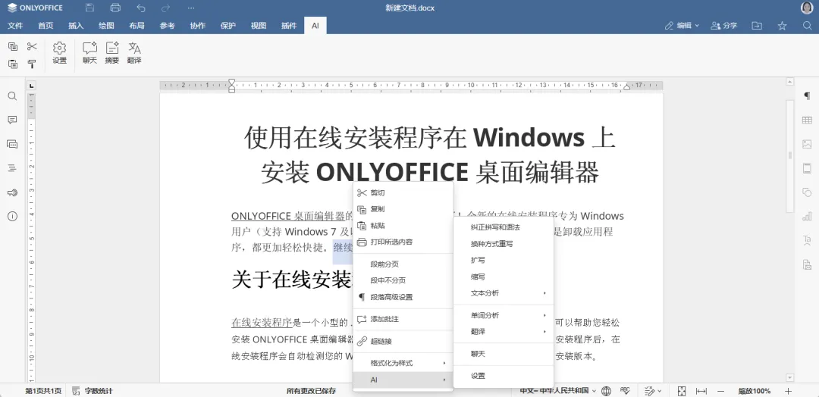The width and height of the screenshot is (819, 397).
Task: Open form settings icon in right sidebar
Action: [807, 264]
